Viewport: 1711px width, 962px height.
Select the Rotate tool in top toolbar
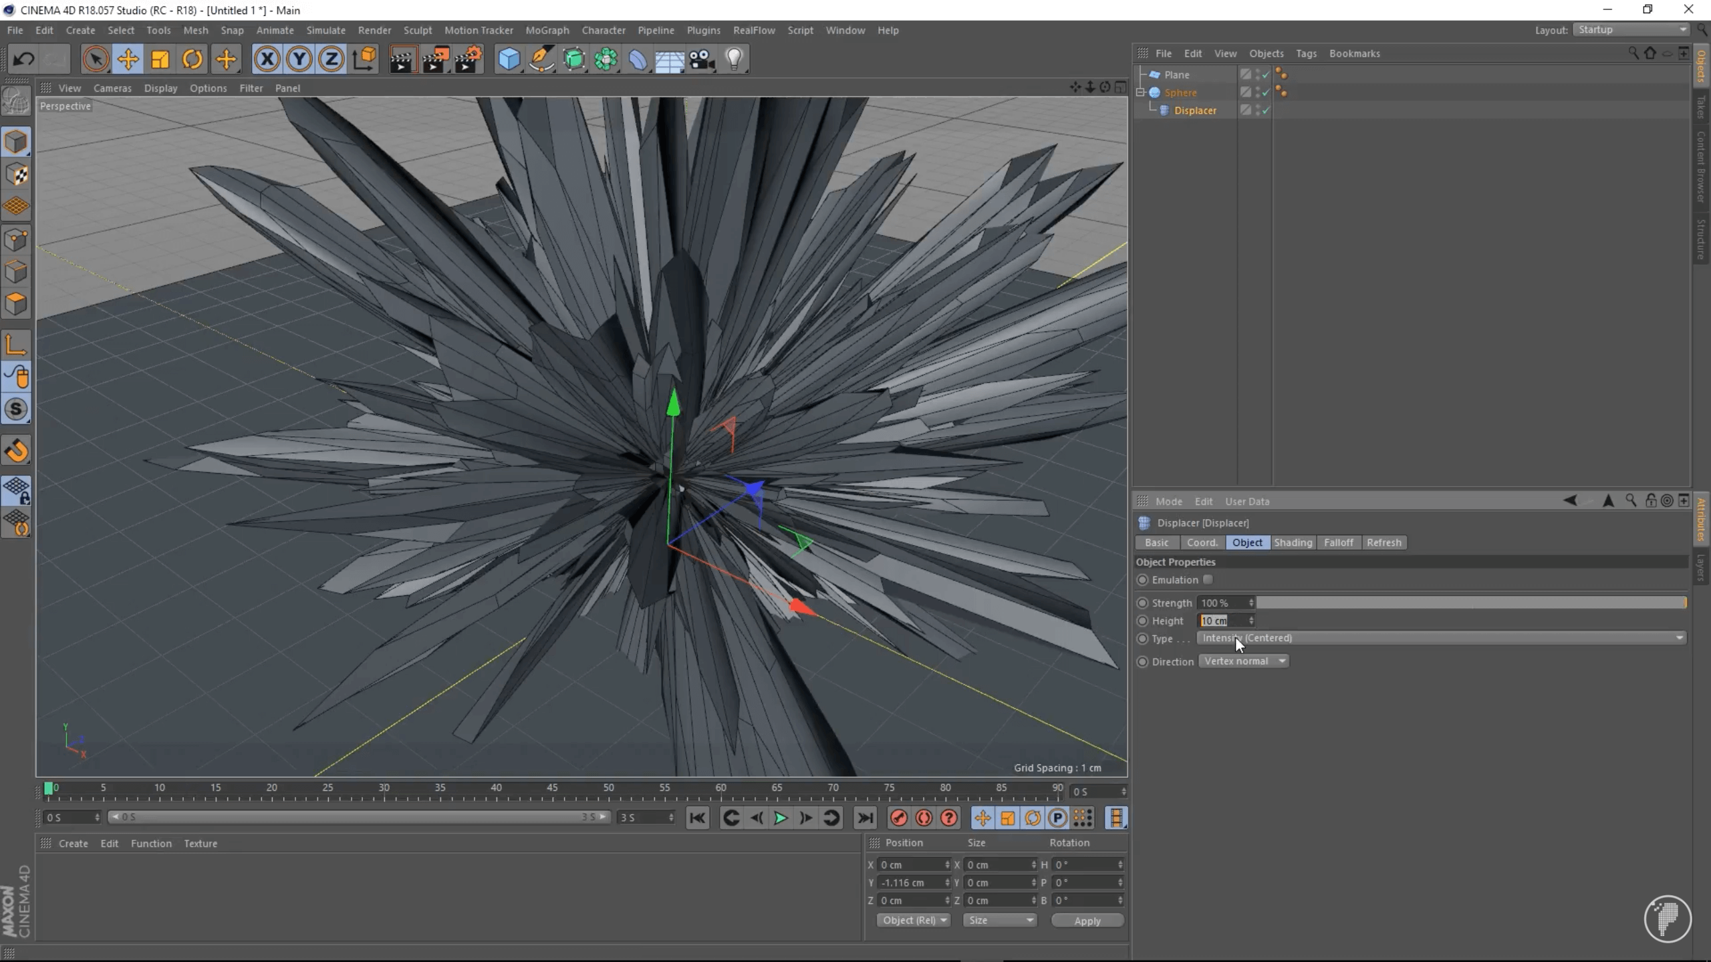[x=192, y=59]
